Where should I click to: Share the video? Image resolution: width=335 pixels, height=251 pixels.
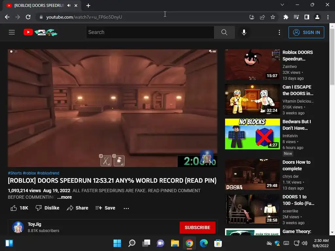click(x=78, y=208)
